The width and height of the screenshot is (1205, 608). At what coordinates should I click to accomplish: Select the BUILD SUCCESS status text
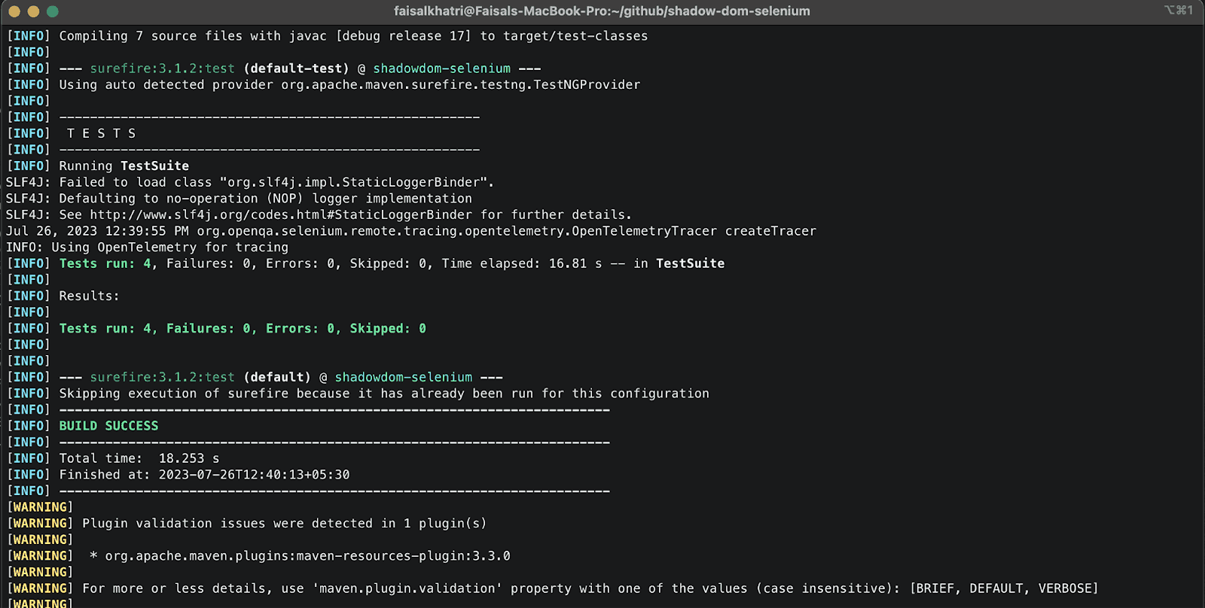(x=108, y=425)
